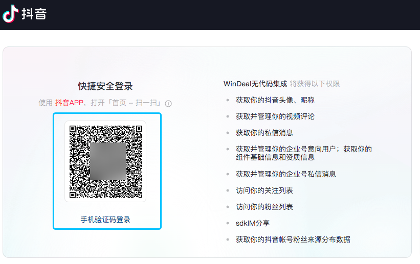
Task: Select permission sdkIM分享
Action: (x=253, y=223)
